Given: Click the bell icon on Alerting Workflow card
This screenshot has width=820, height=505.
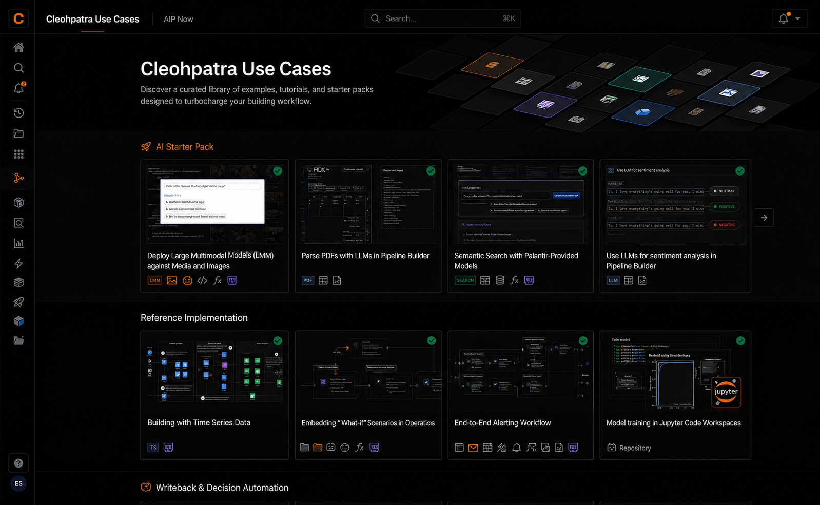Looking at the screenshot, I should pyautogui.click(x=516, y=448).
